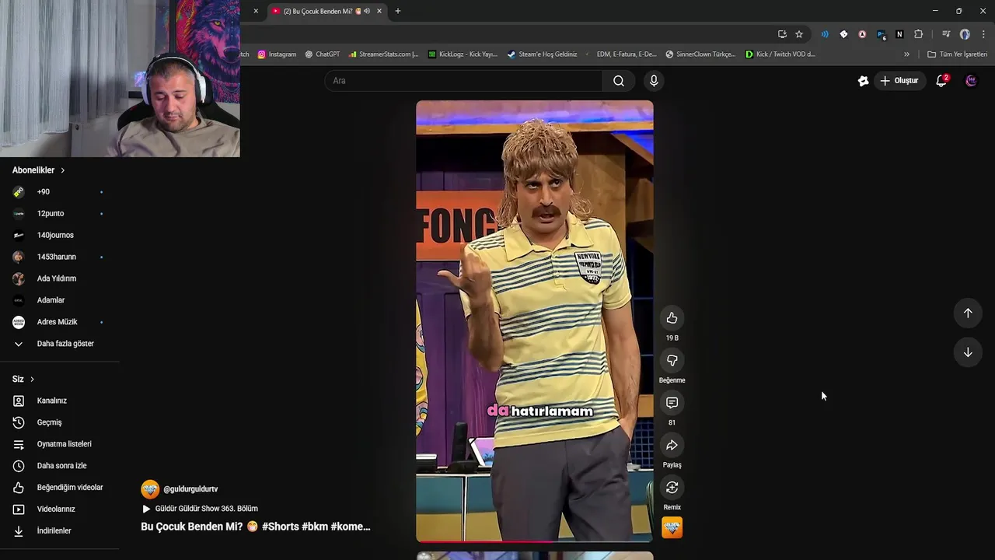Image resolution: width=995 pixels, height=560 pixels.
Task: Click the Ara search input field
Action: tap(463, 81)
